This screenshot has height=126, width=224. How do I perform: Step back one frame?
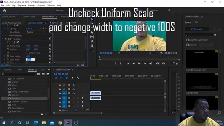(x=133, y=63)
